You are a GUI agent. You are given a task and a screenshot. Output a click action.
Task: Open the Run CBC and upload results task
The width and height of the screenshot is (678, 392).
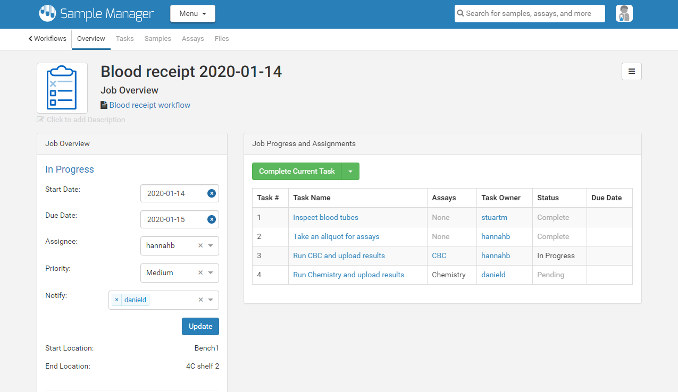[x=339, y=255]
